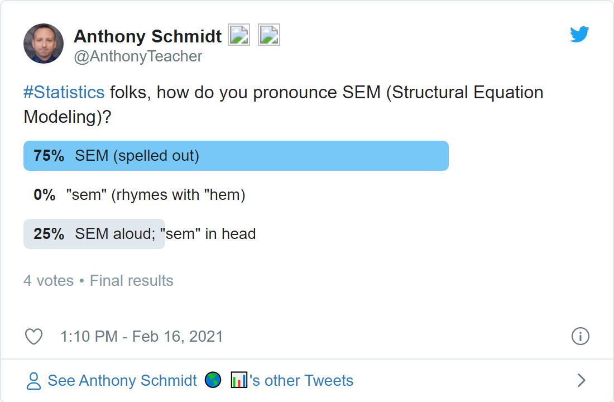Open See Anthony Schmidt's other Tweets
This screenshot has width=614, height=402.
[x=200, y=380]
